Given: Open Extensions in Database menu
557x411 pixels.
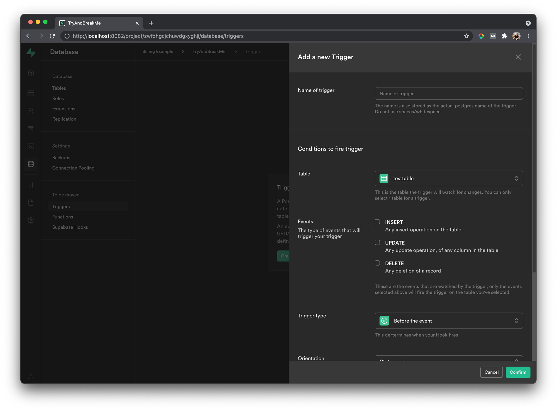Looking at the screenshot, I should point(64,109).
